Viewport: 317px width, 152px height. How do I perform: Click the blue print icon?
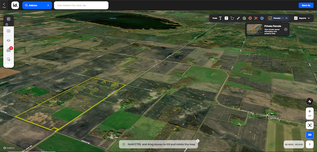pyautogui.click(x=262, y=18)
